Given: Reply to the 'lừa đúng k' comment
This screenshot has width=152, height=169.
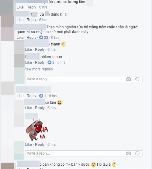Looking at the screenshot, I should [31, 20].
